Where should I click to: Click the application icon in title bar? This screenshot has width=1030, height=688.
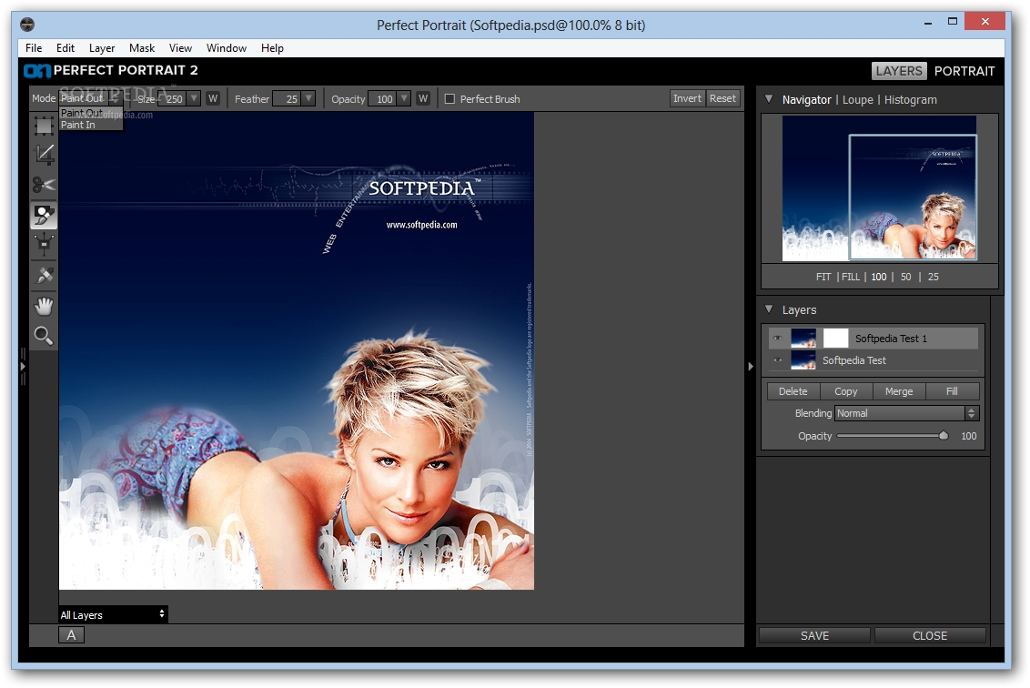(x=27, y=25)
